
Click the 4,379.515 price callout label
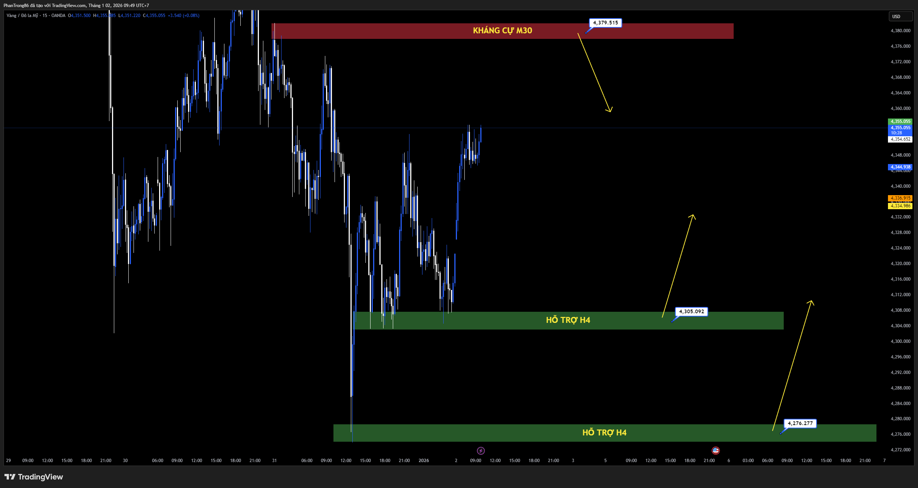(x=605, y=23)
